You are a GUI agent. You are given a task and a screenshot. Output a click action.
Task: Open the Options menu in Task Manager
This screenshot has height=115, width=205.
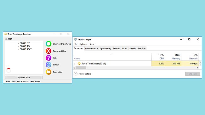(x=83, y=44)
